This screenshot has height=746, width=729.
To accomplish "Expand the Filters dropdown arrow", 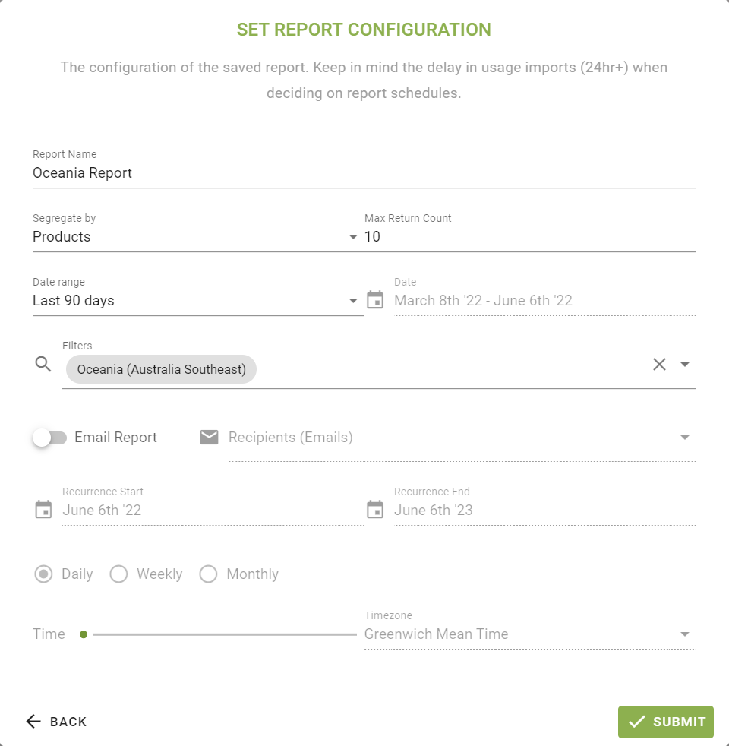I will pos(685,365).
